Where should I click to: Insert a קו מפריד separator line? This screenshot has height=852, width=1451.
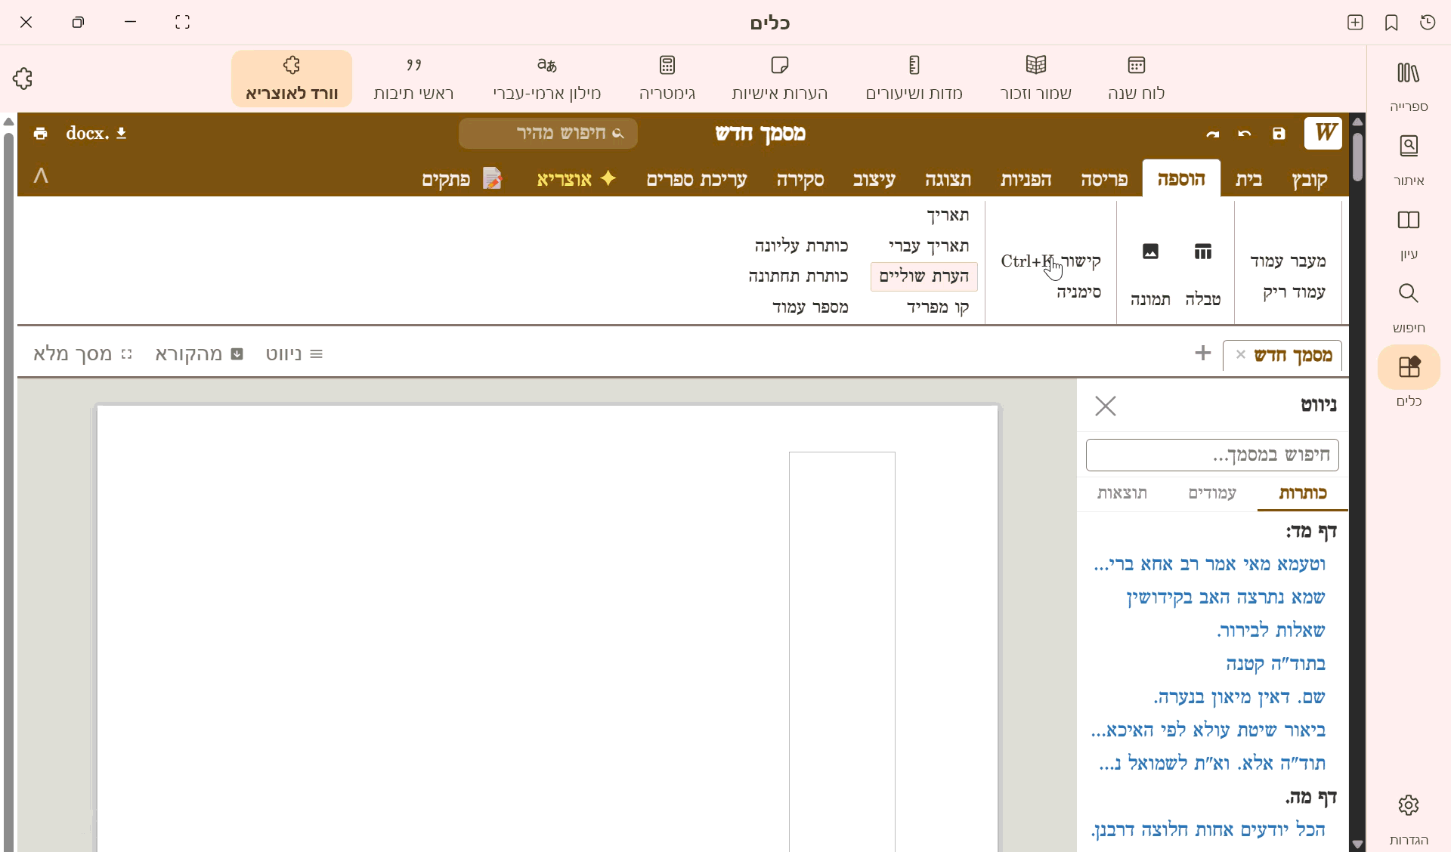click(937, 307)
